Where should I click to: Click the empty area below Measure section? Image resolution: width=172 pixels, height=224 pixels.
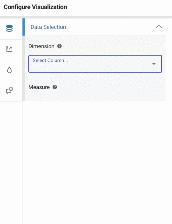[x=94, y=161]
